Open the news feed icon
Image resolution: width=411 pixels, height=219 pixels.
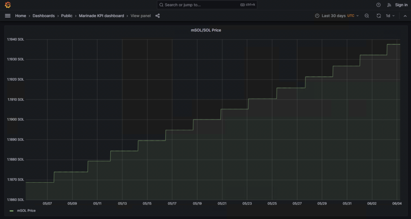pyautogui.click(x=389, y=5)
